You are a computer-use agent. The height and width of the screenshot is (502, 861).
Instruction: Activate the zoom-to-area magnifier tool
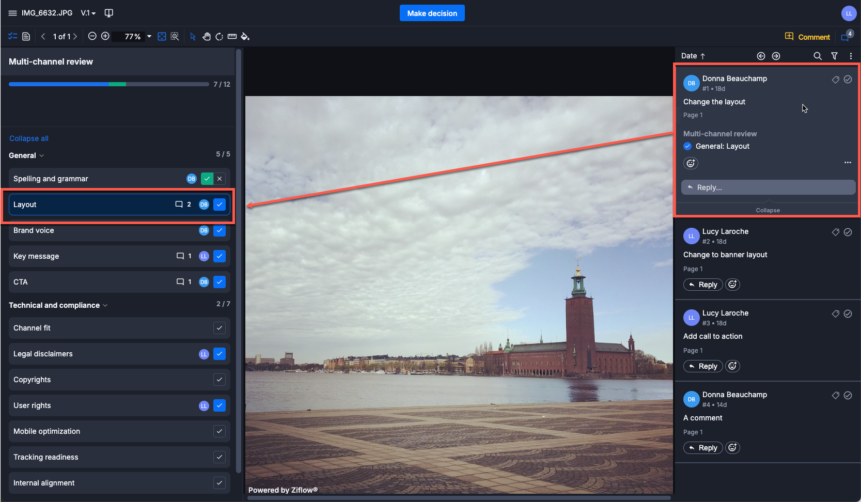pos(175,37)
